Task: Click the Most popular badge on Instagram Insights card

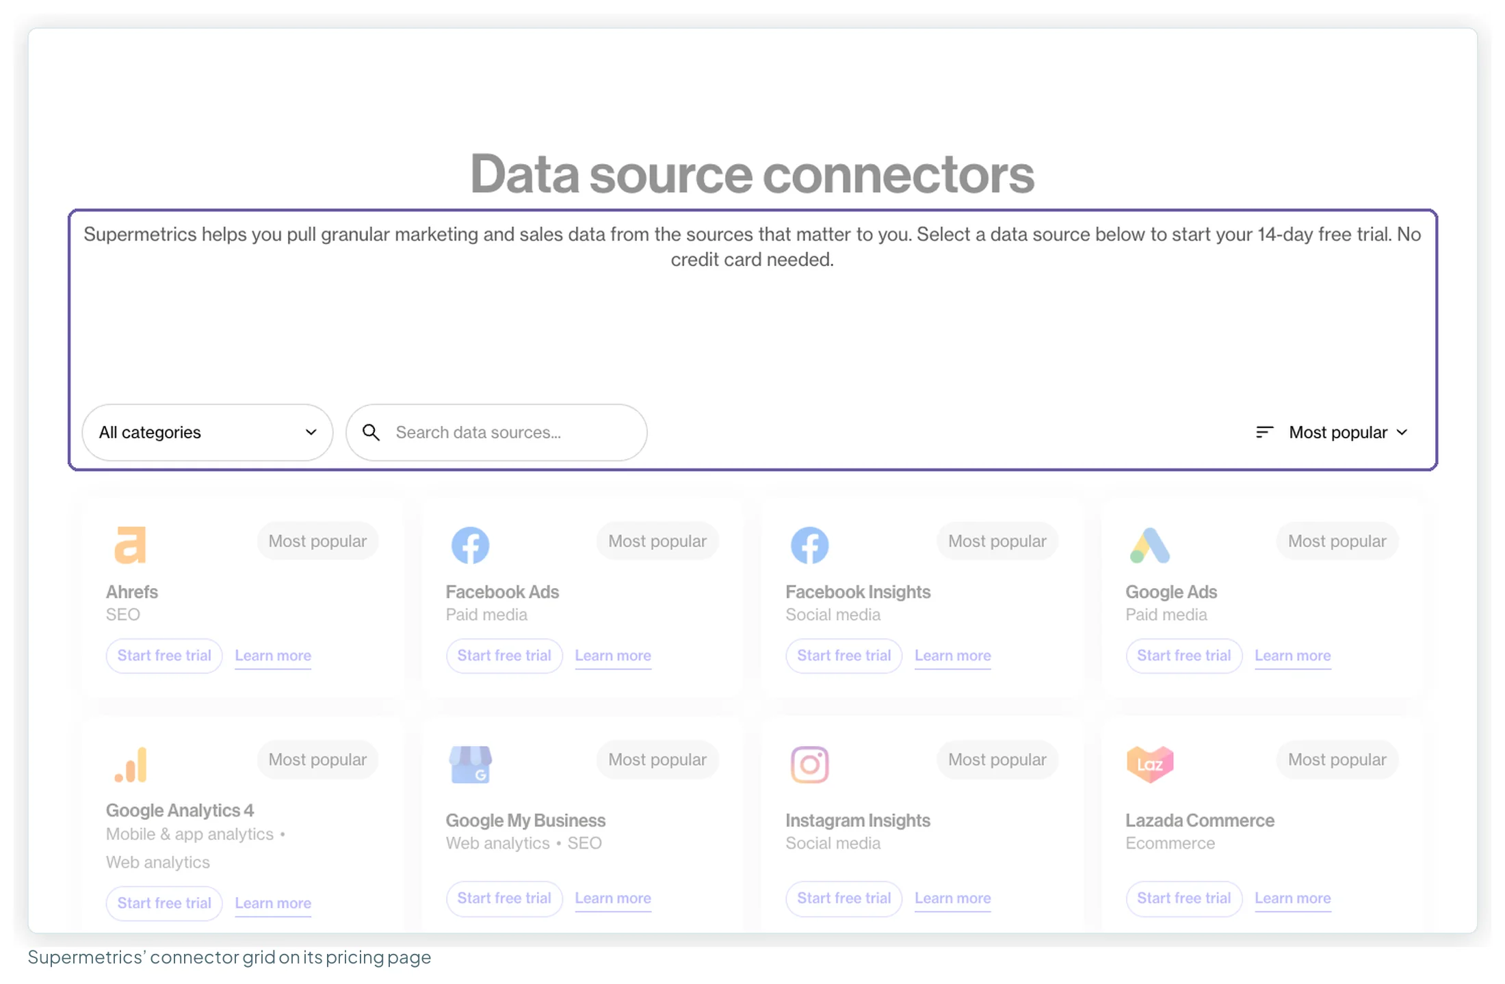Action: 997,760
